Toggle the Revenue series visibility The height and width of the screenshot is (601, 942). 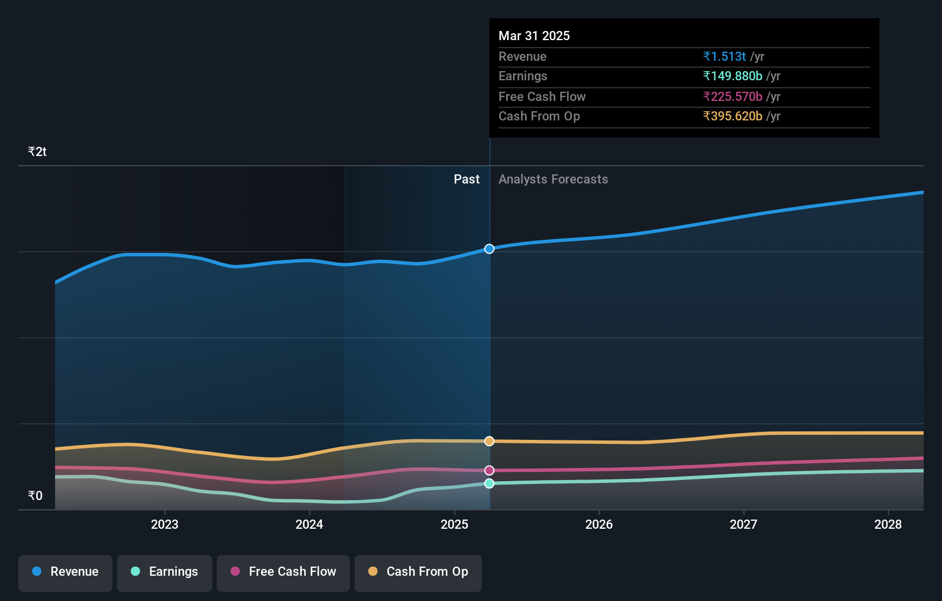point(65,573)
